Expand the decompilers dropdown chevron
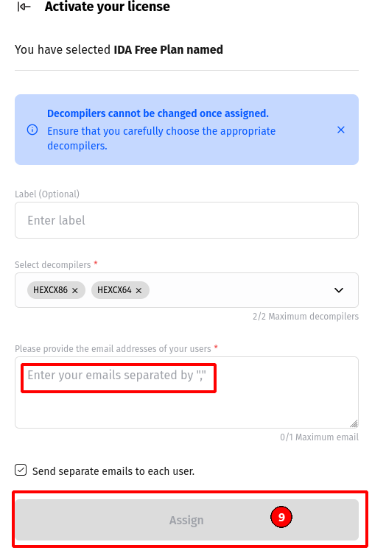Viewport: 372px width, 553px height. pos(338,290)
